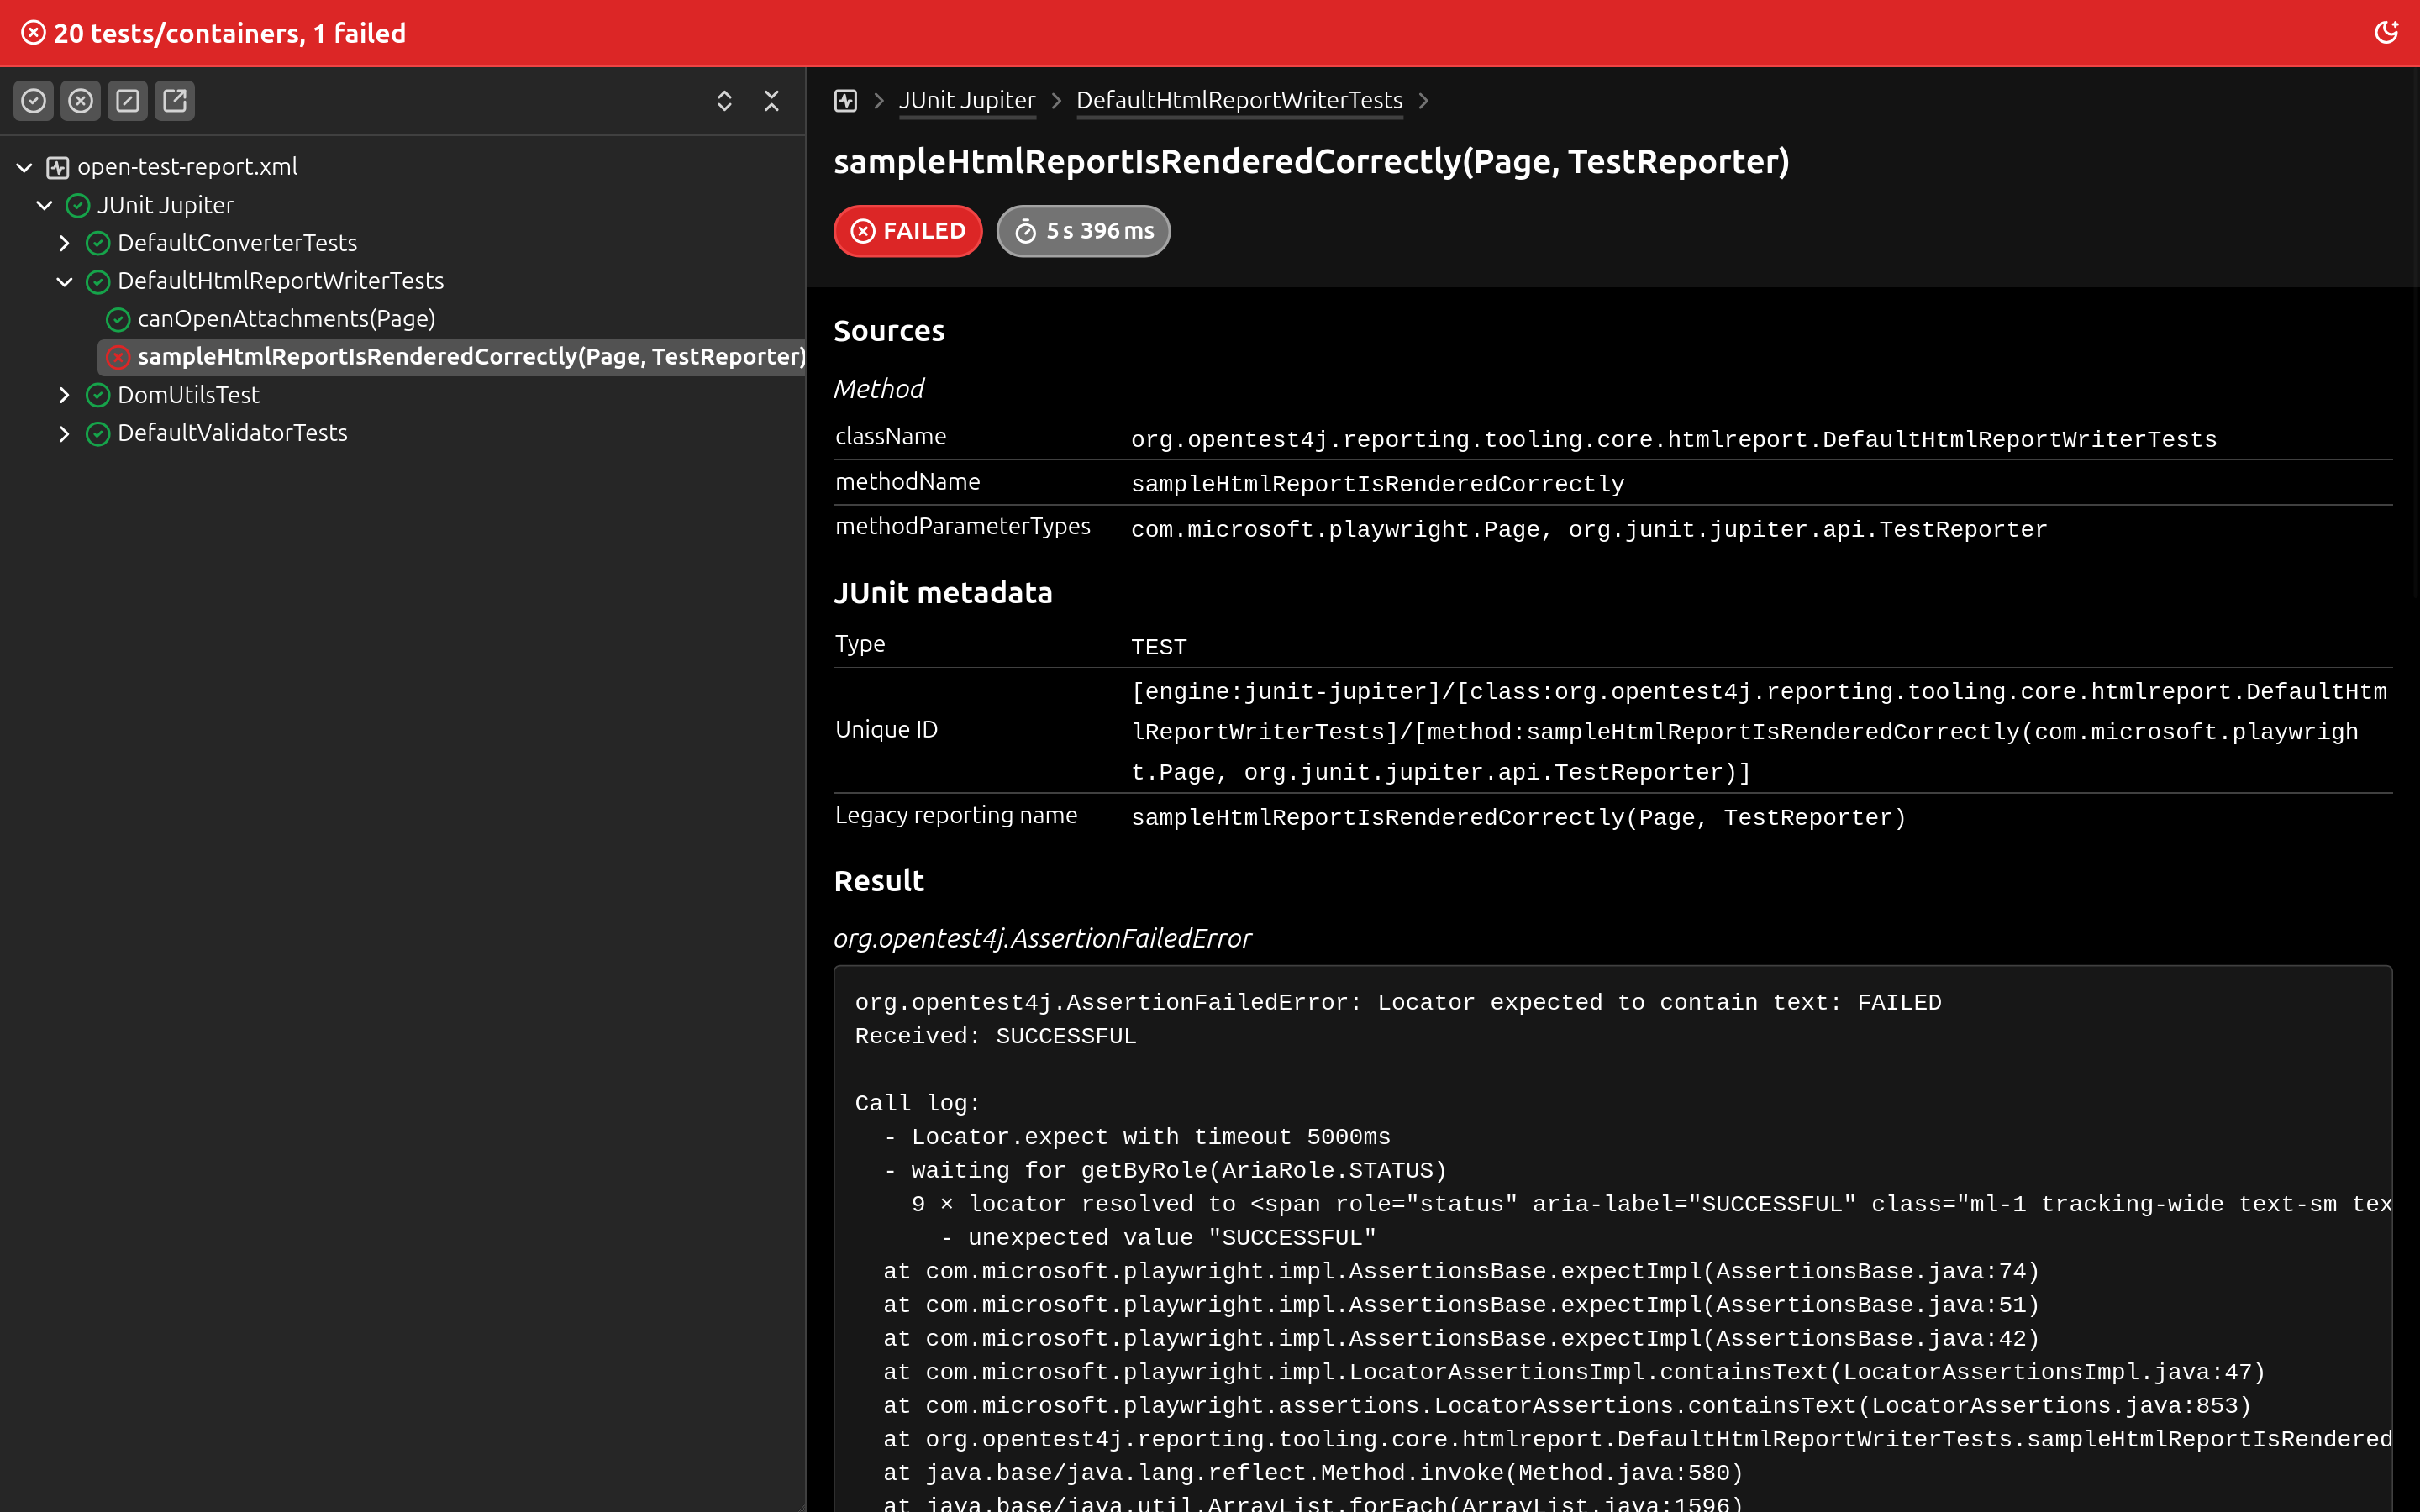Toggle the failed tests filter

click(x=81, y=101)
